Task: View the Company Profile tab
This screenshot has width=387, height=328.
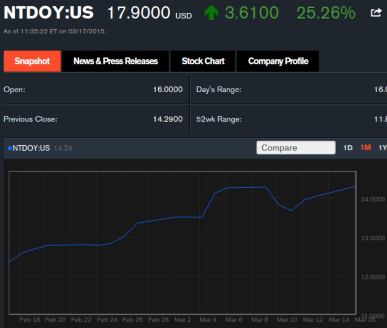Action: click(x=278, y=61)
